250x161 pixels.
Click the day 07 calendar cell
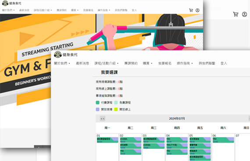(243, 147)
